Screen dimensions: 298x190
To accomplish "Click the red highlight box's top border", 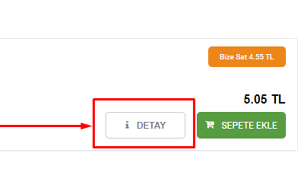I will (144, 99).
